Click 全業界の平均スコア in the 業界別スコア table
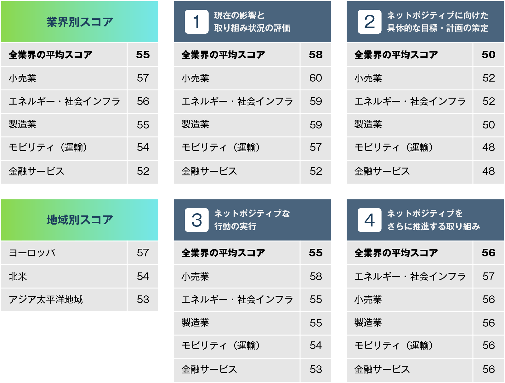505x383 pixels. click(x=50, y=54)
